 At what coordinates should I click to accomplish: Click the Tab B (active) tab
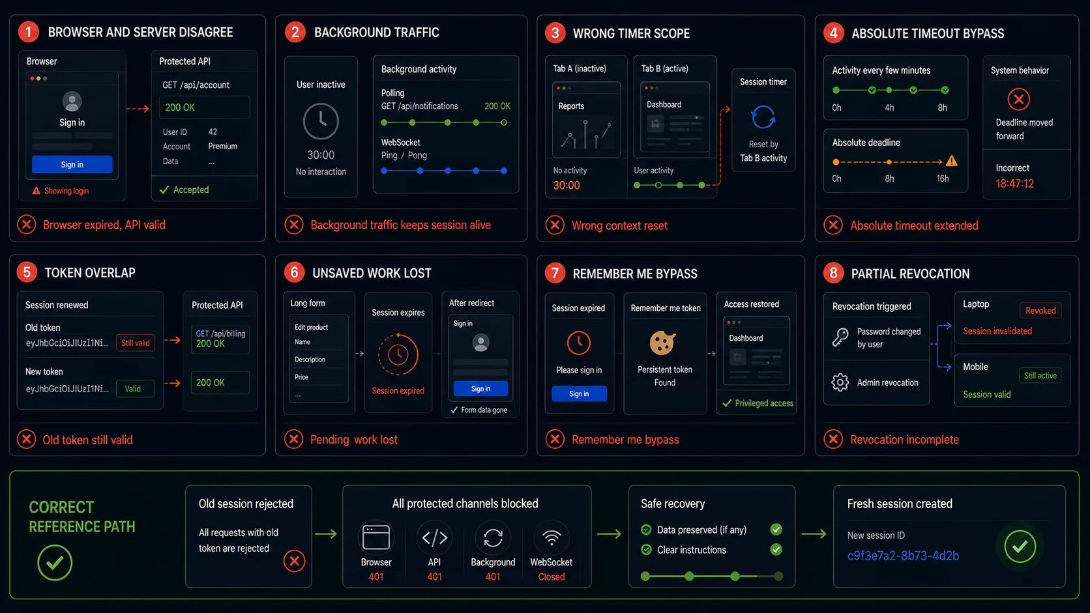[664, 68]
